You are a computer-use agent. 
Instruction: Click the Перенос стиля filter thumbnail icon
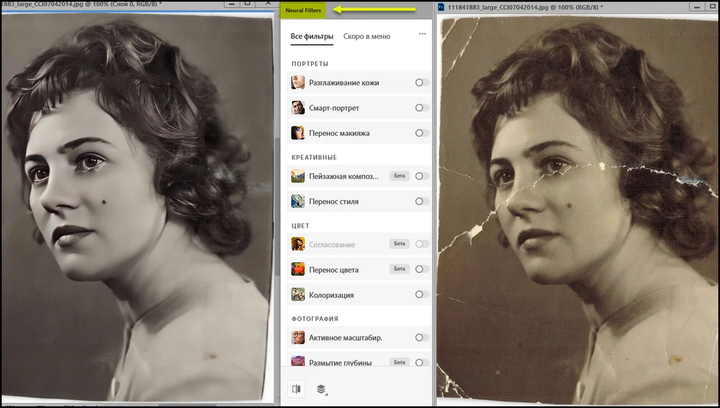point(298,201)
